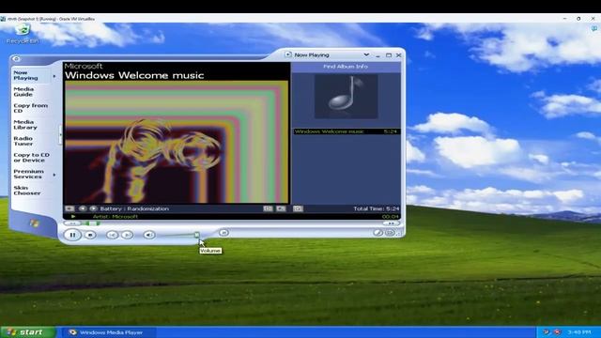Toggle the shuffle button near resize corner
Viewport: 601px width, 338px height.
pos(390,233)
